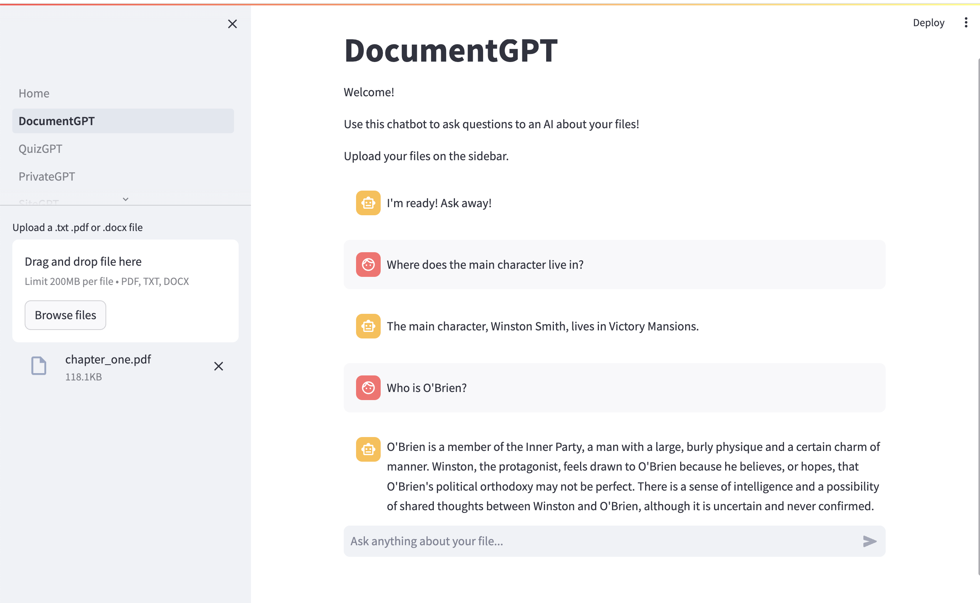
Task: Focus the "Ask anything about your file" input
Action: coord(598,541)
